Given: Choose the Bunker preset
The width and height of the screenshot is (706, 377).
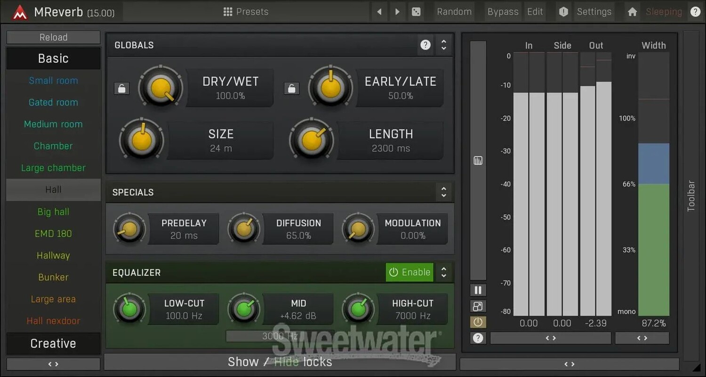Looking at the screenshot, I should (53, 277).
